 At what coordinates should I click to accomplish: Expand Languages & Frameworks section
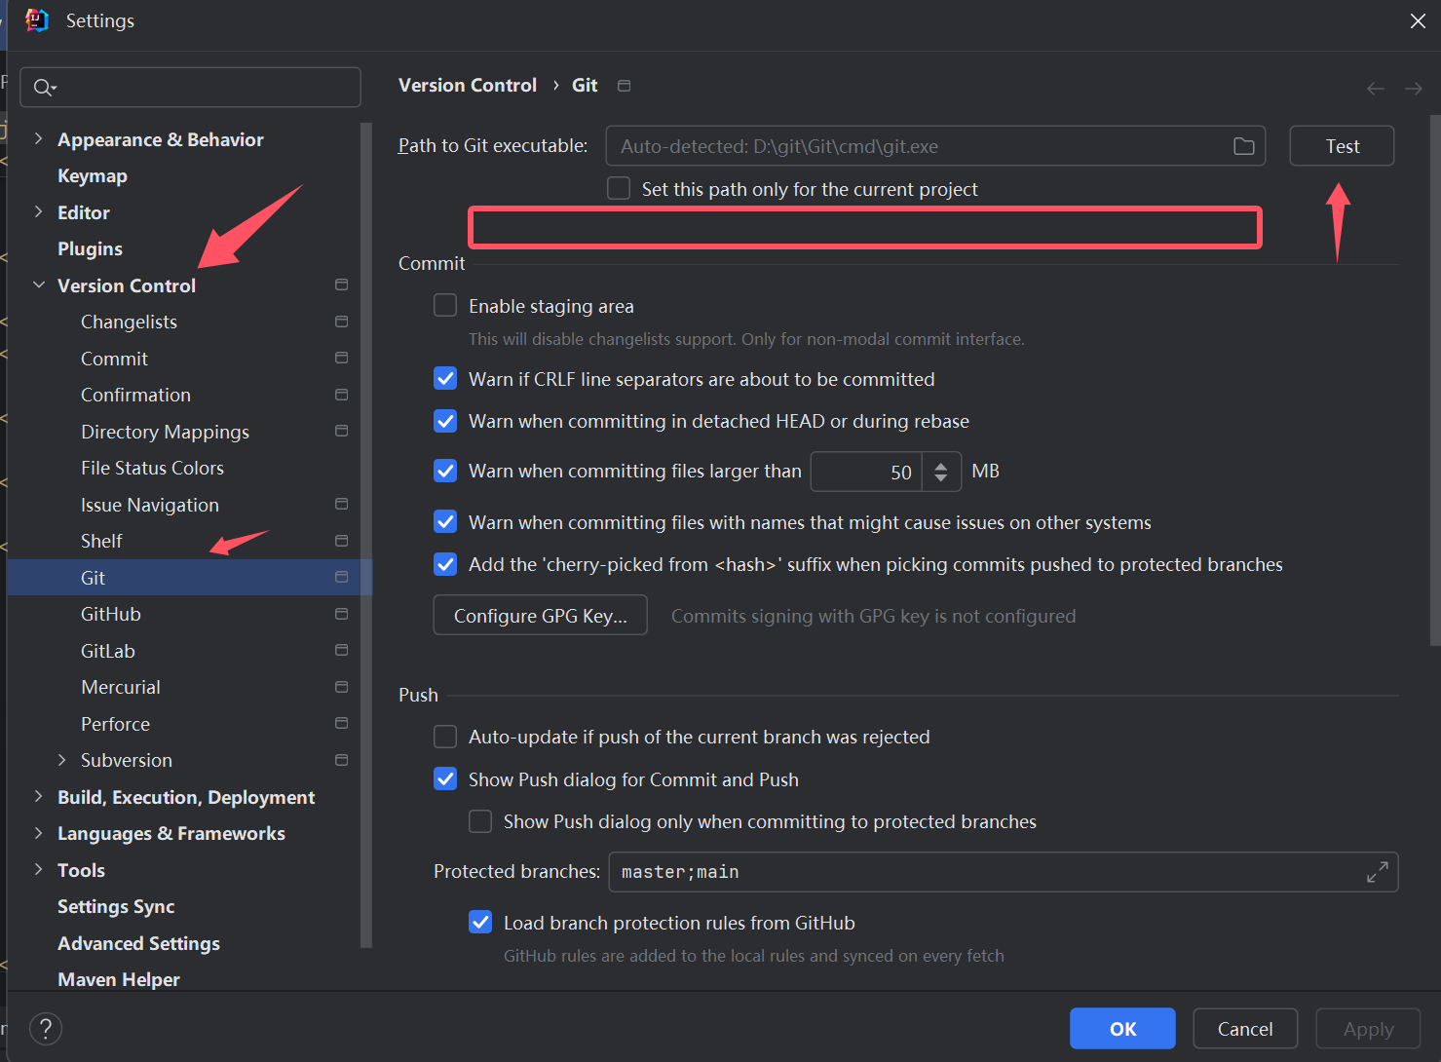tap(38, 833)
